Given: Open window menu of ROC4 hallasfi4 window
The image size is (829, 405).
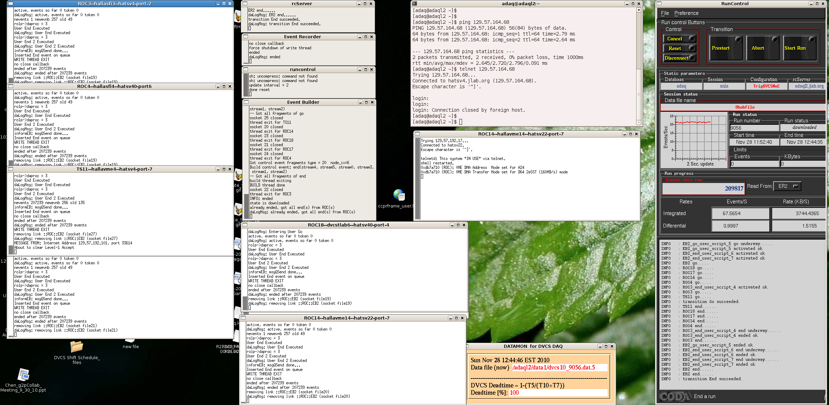Looking at the screenshot, I should click(10, 86).
